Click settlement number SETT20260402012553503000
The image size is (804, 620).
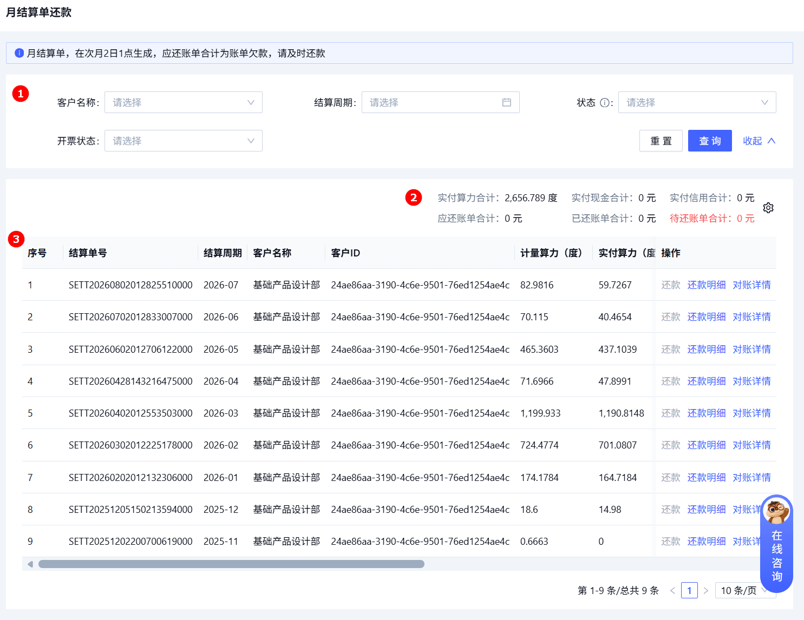click(x=130, y=413)
